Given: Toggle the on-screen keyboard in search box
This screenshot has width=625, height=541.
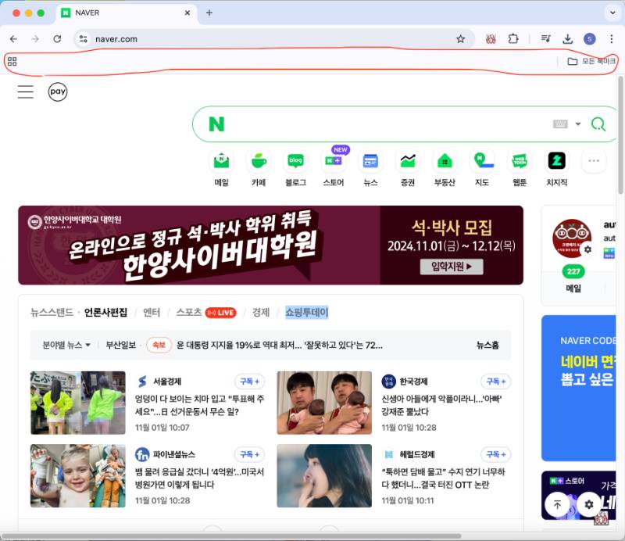Looking at the screenshot, I should (559, 124).
